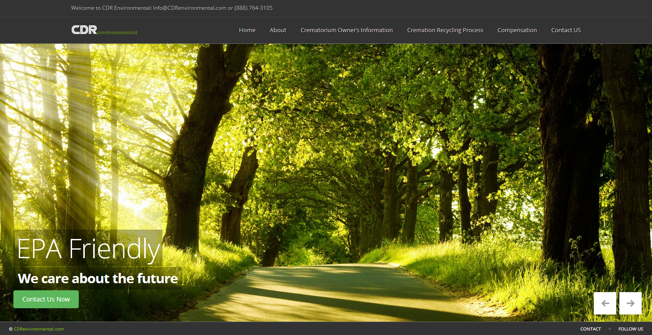
Task: Click the (888) 764-3105 phone number
Action: pos(253,8)
